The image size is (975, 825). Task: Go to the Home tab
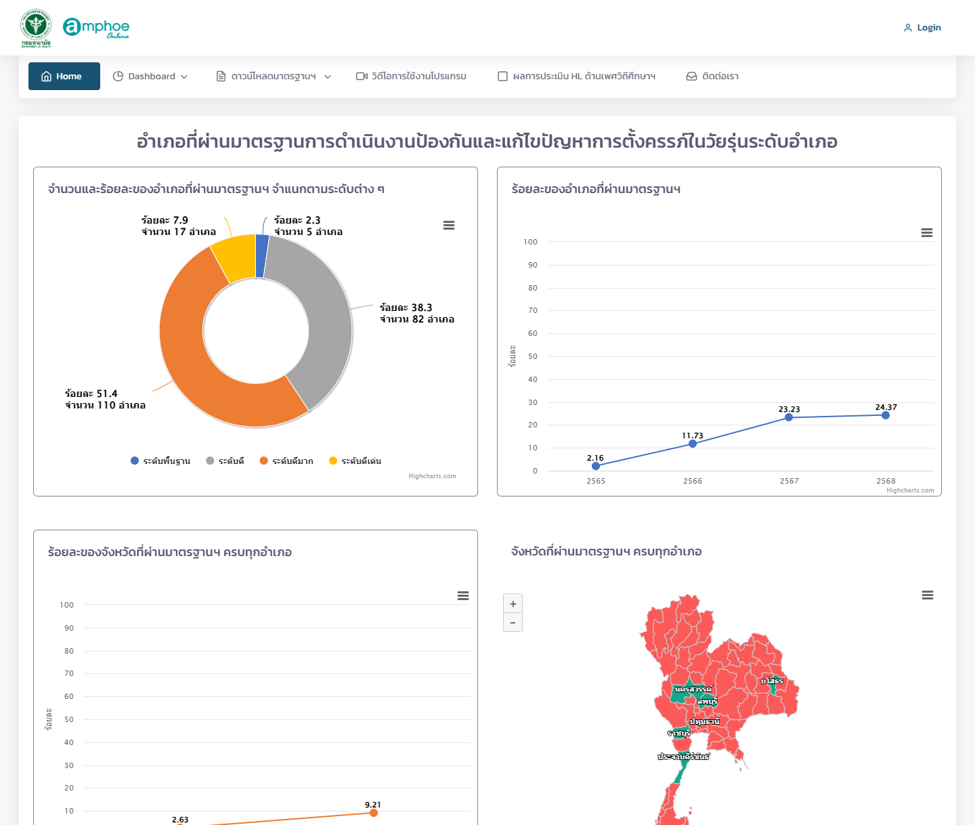coord(64,76)
